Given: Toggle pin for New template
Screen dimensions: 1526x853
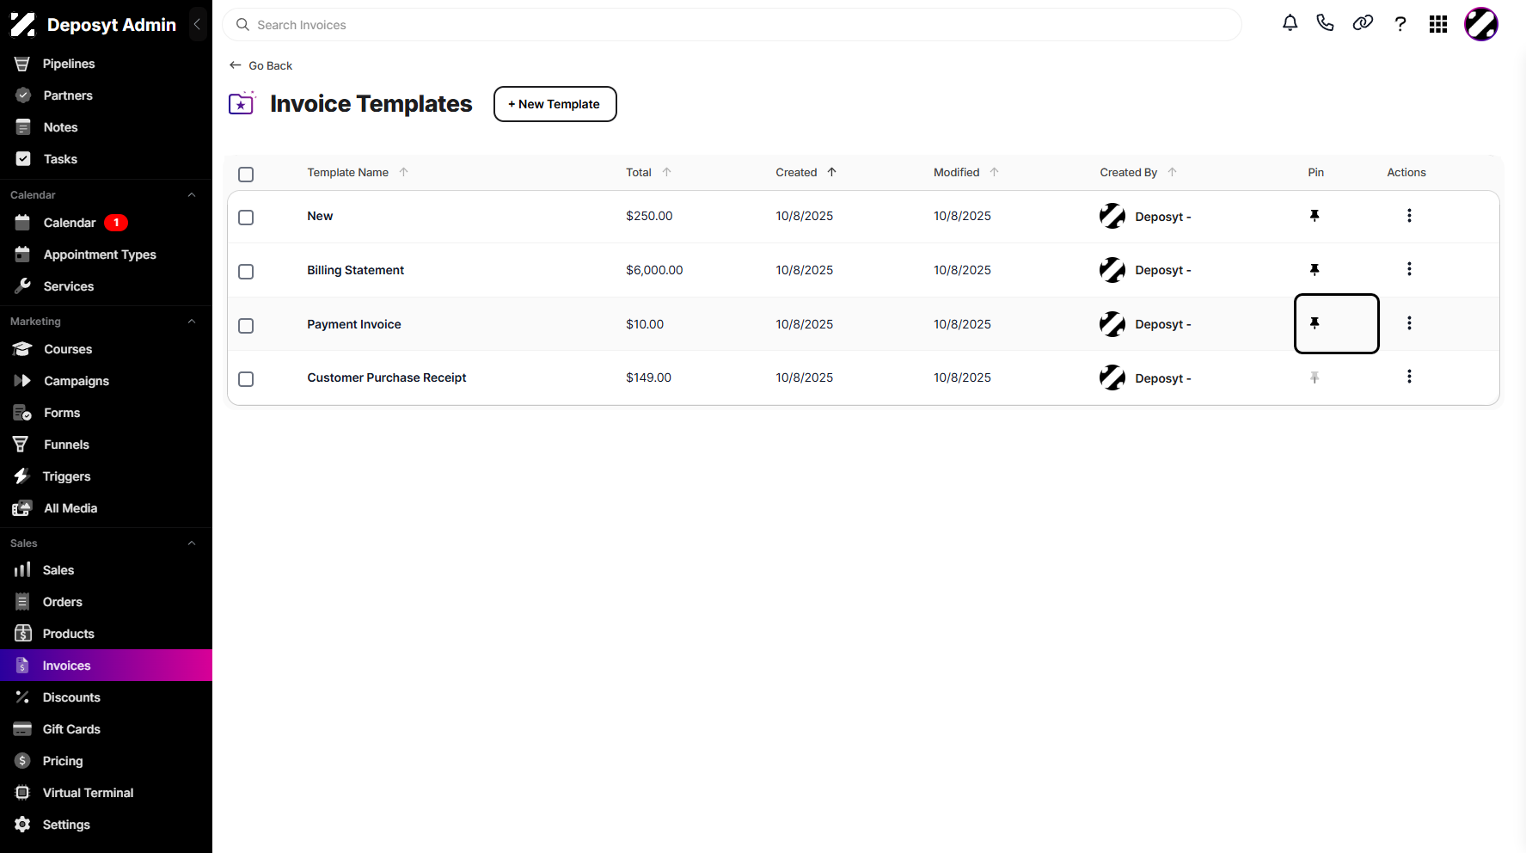Looking at the screenshot, I should pos(1315,216).
